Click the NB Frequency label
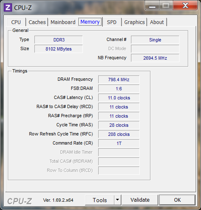This screenshot has height=210, width=201. tap(112, 58)
